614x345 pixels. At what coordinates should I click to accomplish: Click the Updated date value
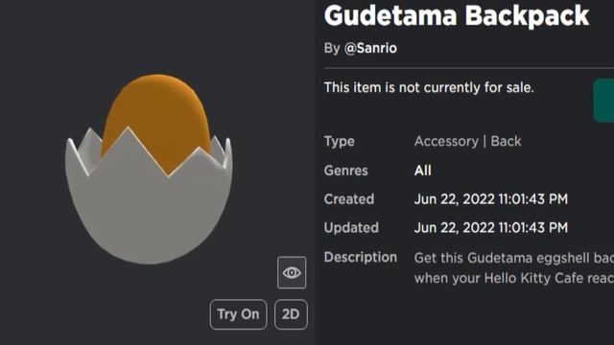[491, 228]
